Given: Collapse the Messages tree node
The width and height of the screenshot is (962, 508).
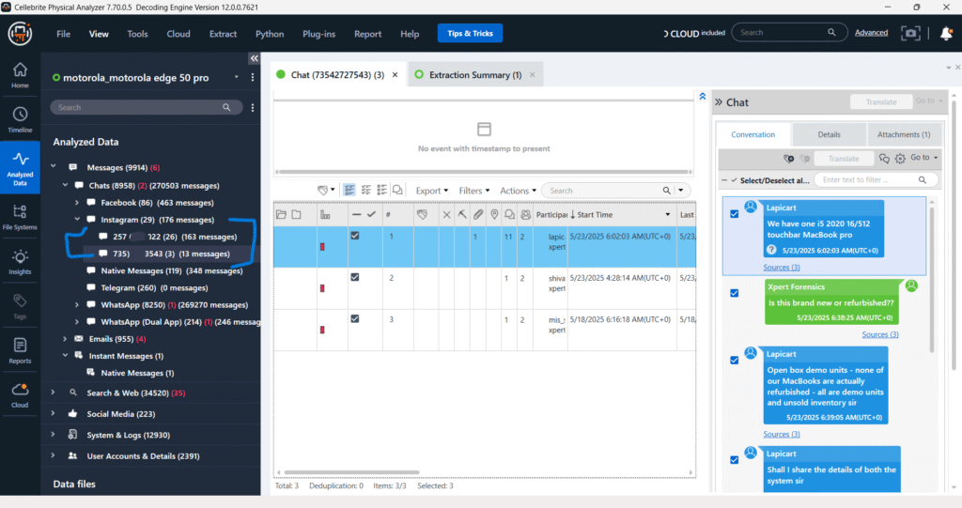Looking at the screenshot, I should (x=54, y=167).
